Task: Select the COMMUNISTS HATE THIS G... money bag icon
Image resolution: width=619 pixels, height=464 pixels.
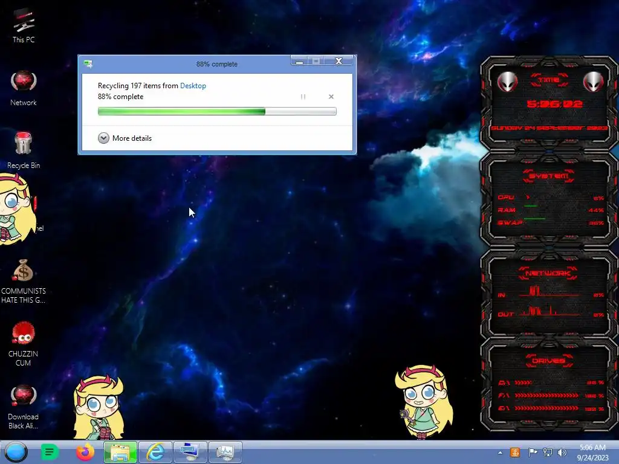Action: click(24, 281)
